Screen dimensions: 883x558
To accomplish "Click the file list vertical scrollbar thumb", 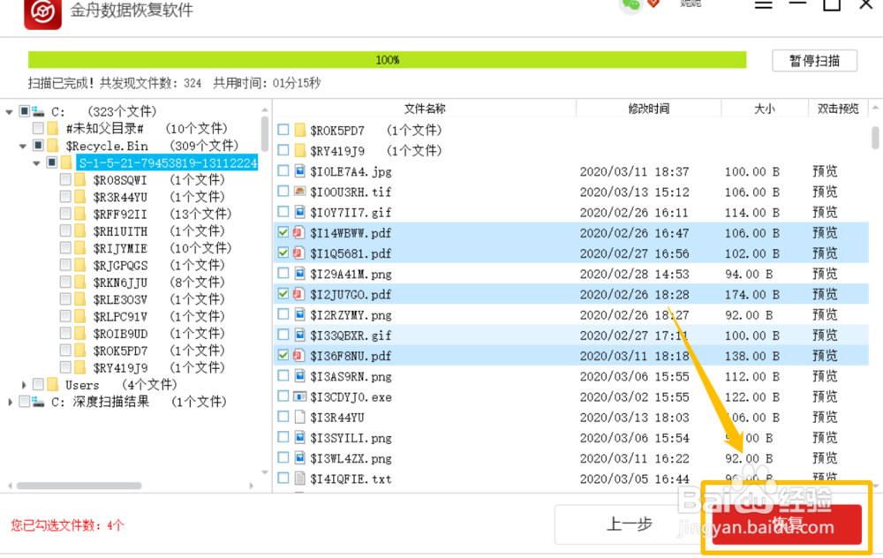I will click(875, 138).
